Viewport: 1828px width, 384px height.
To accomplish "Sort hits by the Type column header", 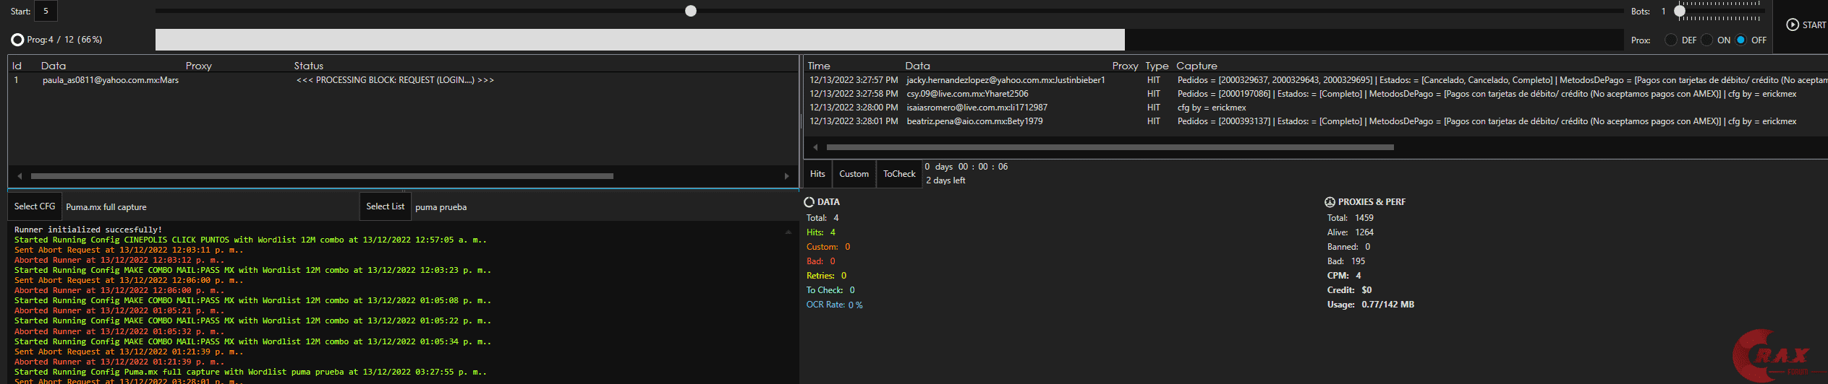I will point(1157,66).
